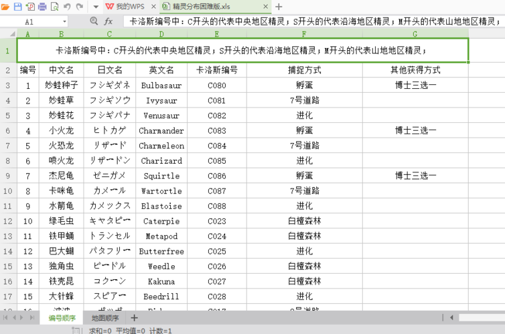Close the 我的WPS tab
The width and height of the screenshot is (505, 334).
pyautogui.click(x=153, y=7)
